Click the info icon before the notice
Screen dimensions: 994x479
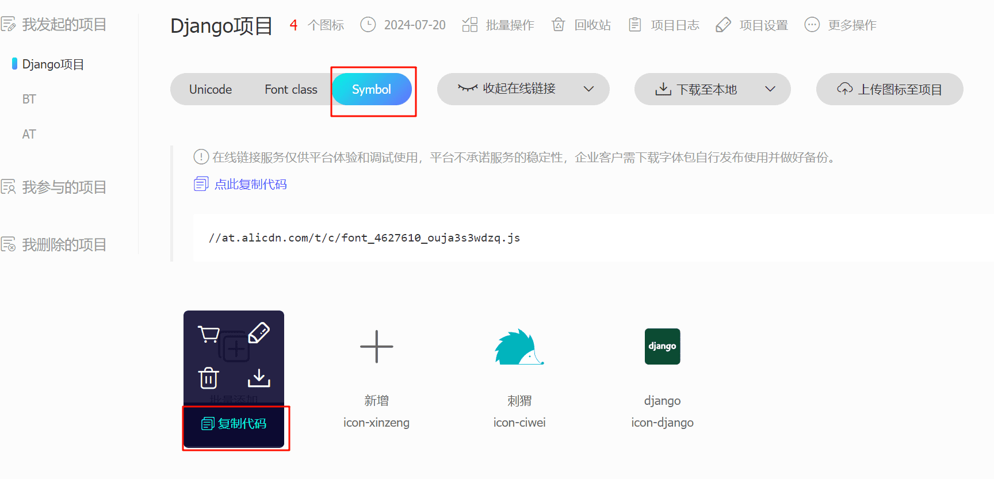click(201, 156)
